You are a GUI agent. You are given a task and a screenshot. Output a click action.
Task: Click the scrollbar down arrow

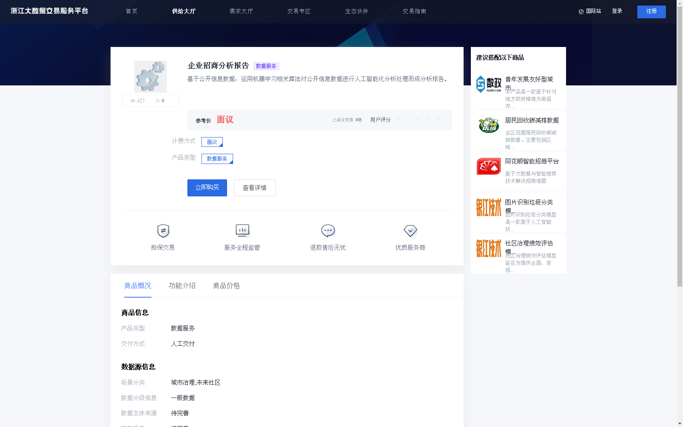coord(680,424)
